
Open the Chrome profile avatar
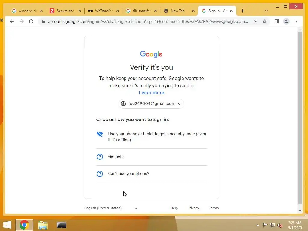286,21
